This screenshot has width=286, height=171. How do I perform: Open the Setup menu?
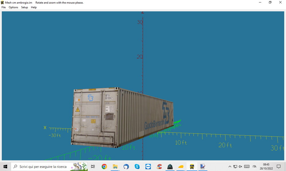coord(24,7)
